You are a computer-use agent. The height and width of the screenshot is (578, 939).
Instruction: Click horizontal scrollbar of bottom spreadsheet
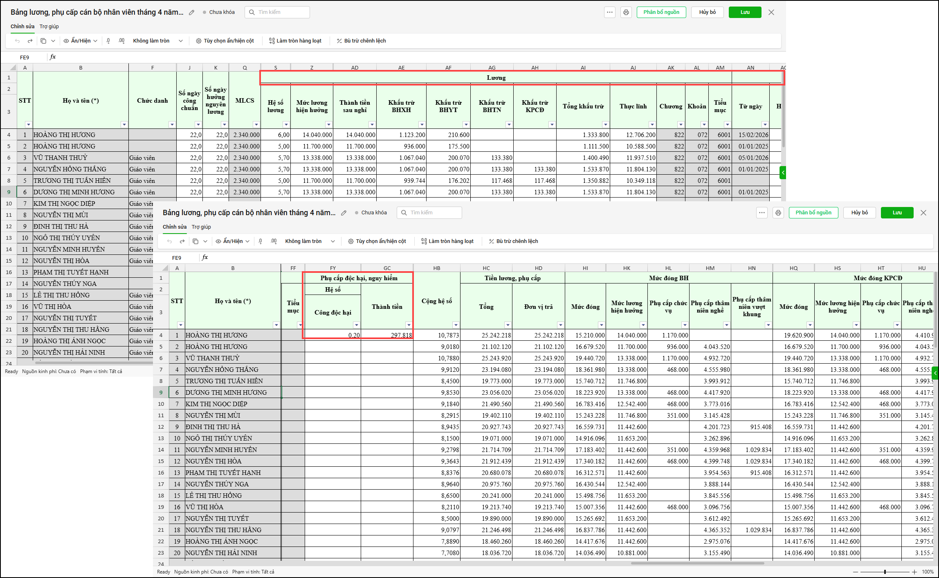(697, 563)
